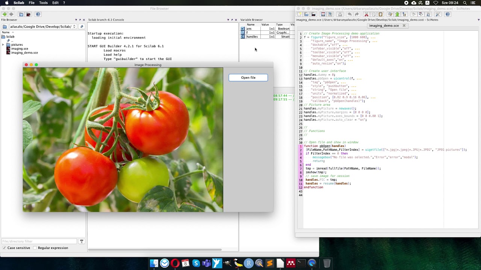Open the Edit menu
The width and height of the screenshot is (481, 270).
tap(55, 3)
